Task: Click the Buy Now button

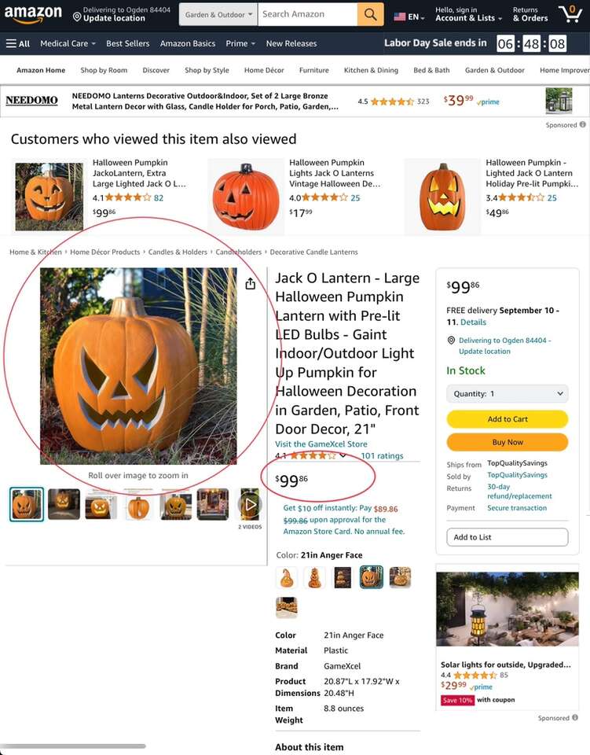Action: (508, 442)
